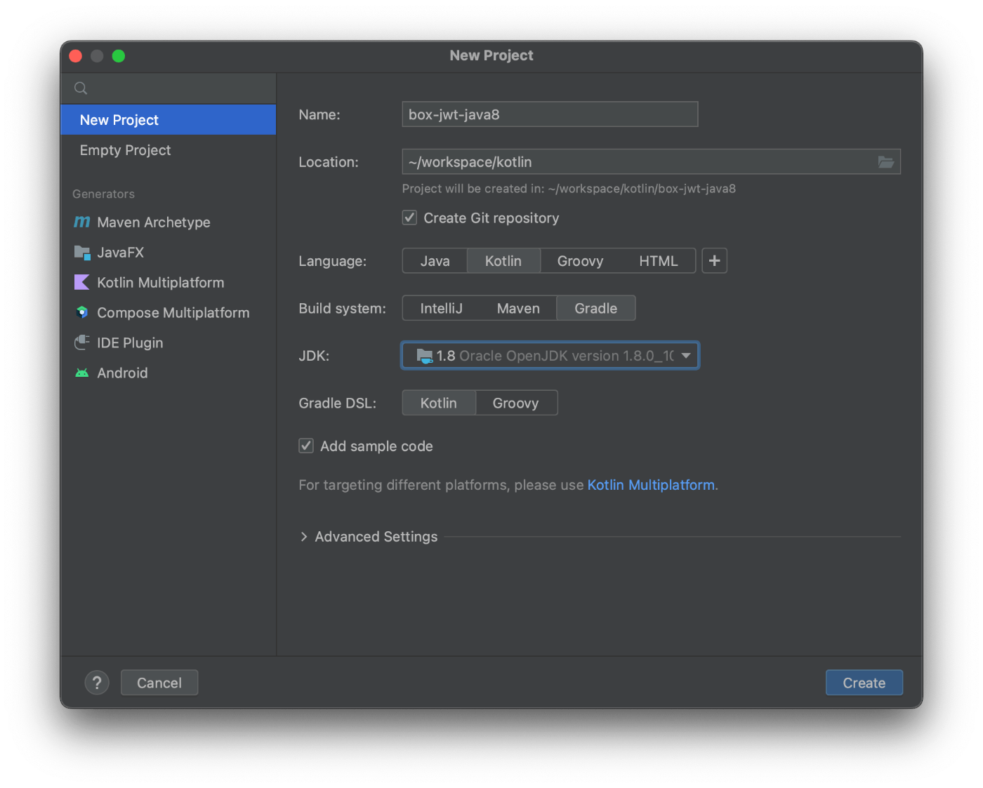This screenshot has width=983, height=788.
Task: Add a language with plus button
Action: point(714,260)
